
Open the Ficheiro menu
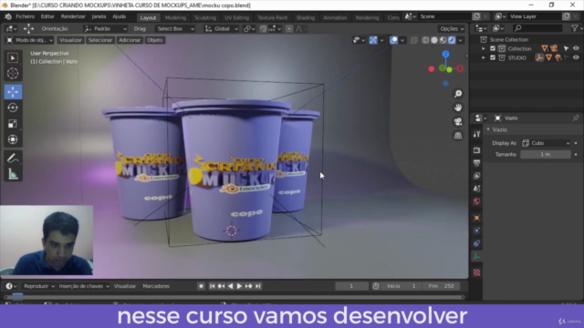click(25, 16)
